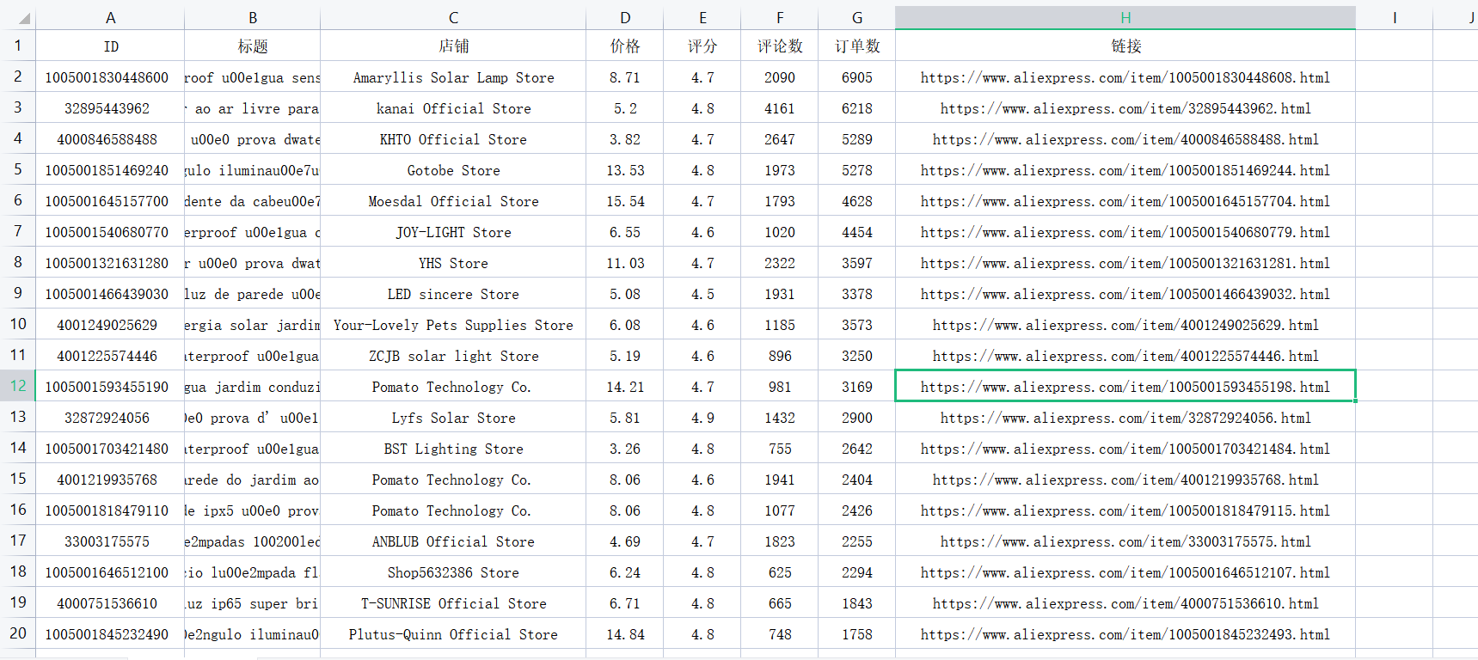Viewport: 1478px width, 660px height.
Task: Select title cell 'ergia solar jardim'
Action: point(253,324)
